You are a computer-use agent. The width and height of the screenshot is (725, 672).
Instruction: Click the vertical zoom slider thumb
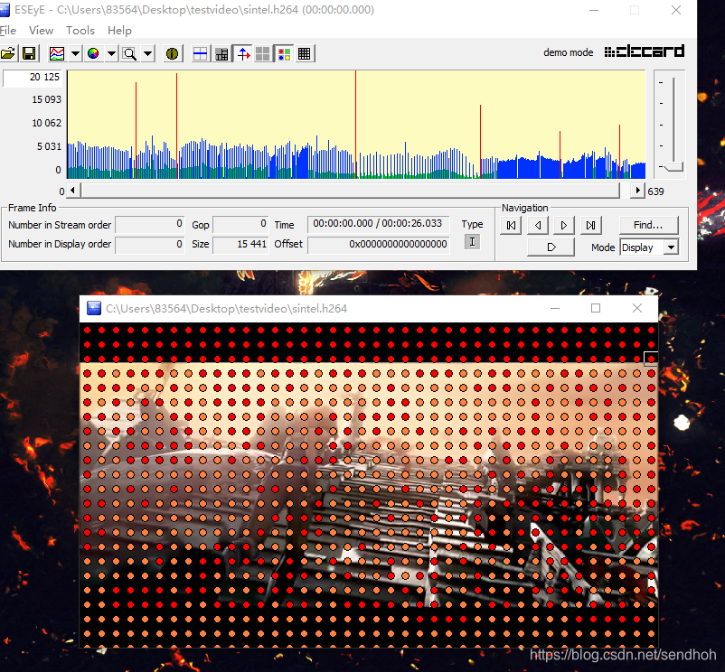pos(673,167)
